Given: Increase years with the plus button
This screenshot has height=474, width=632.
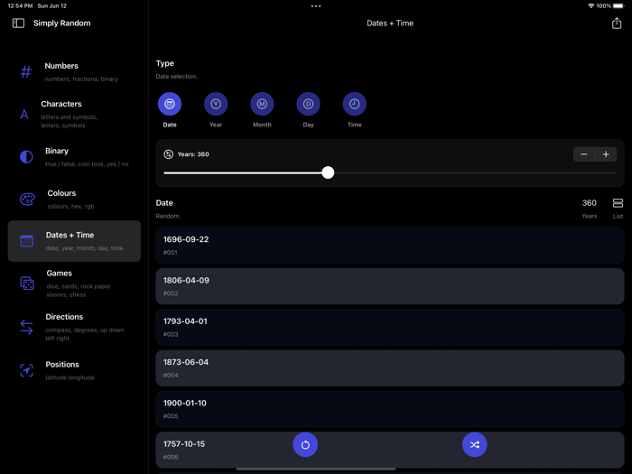Looking at the screenshot, I should 606,154.
